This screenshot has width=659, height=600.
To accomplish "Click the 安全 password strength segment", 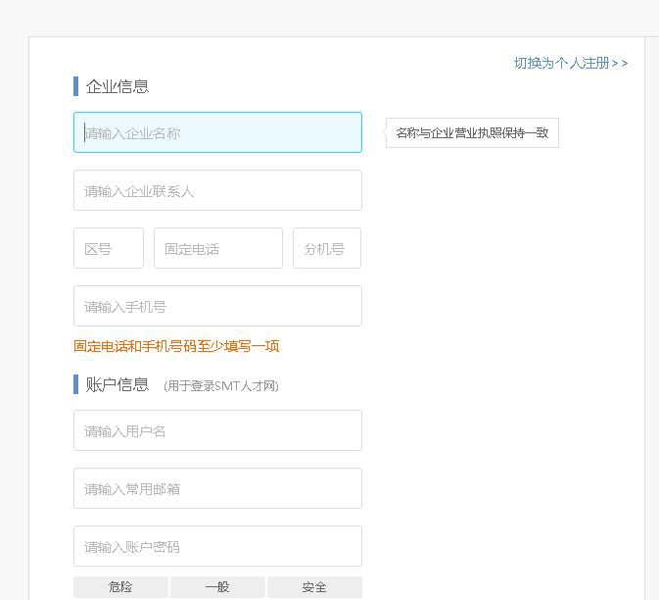I will 314,587.
